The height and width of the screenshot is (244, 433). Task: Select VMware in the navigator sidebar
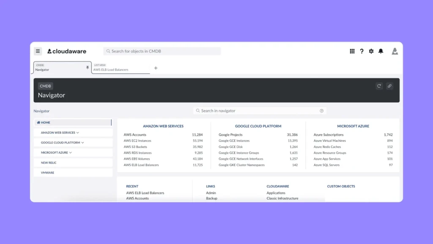[x=47, y=173]
